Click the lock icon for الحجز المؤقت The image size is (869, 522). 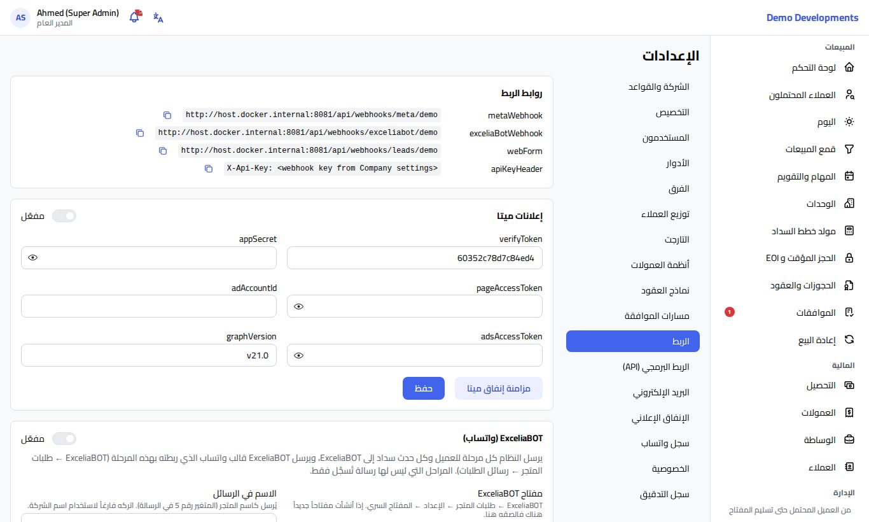pos(849,258)
